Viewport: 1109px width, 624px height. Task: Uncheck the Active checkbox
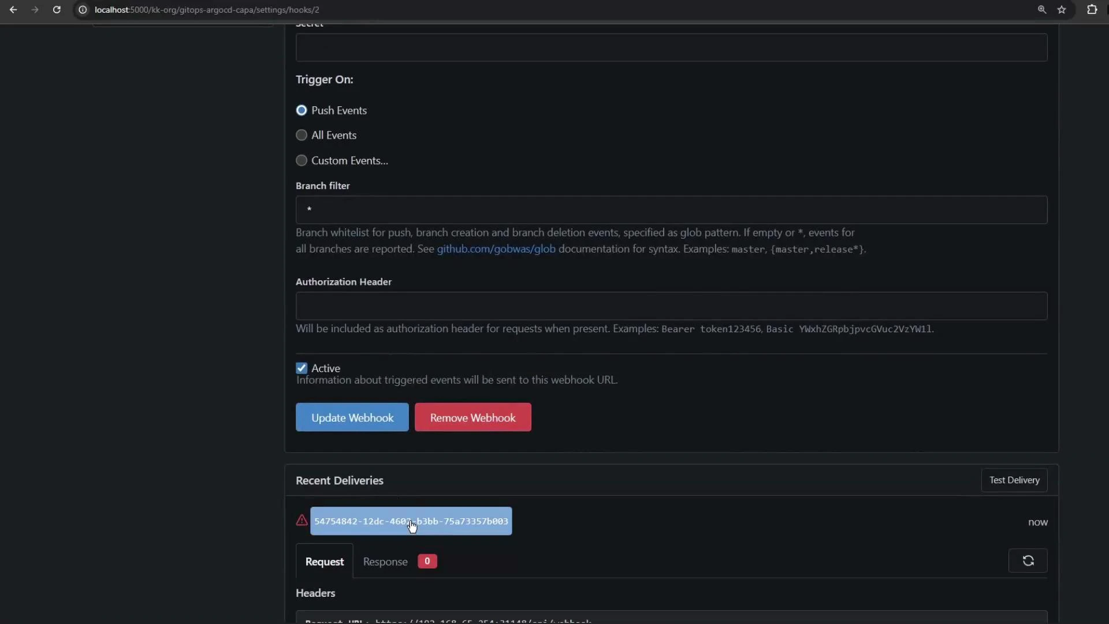[x=301, y=367]
